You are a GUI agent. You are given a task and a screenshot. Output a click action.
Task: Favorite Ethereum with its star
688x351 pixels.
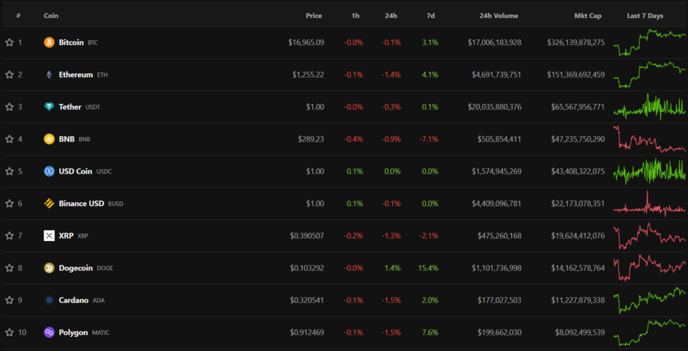coord(9,75)
